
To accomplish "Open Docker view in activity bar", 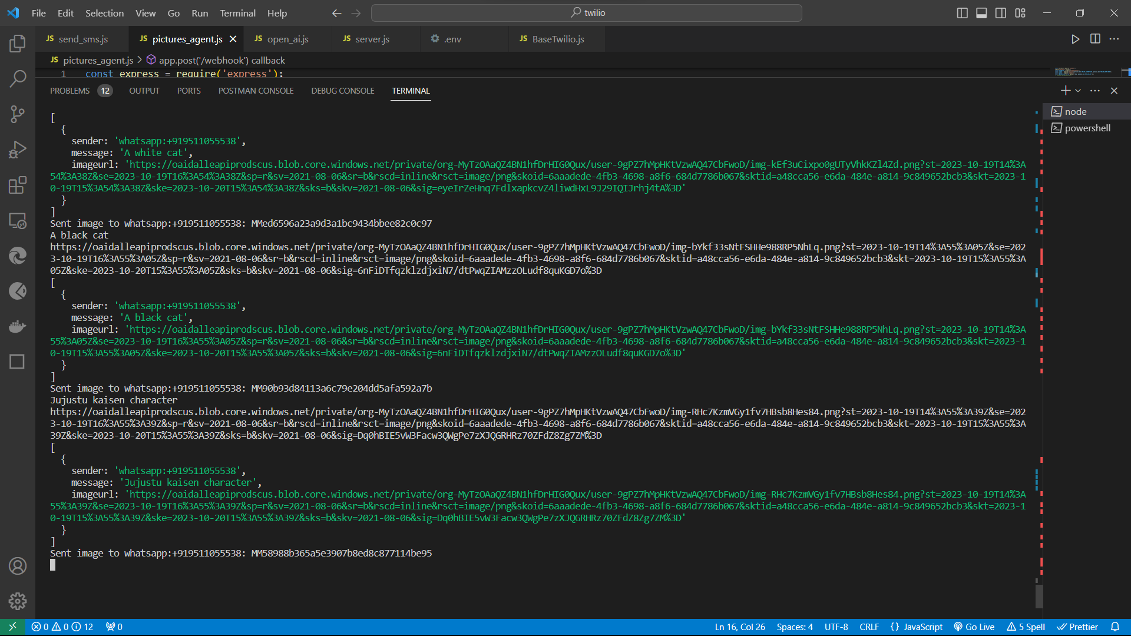I will (x=18, y=326).
